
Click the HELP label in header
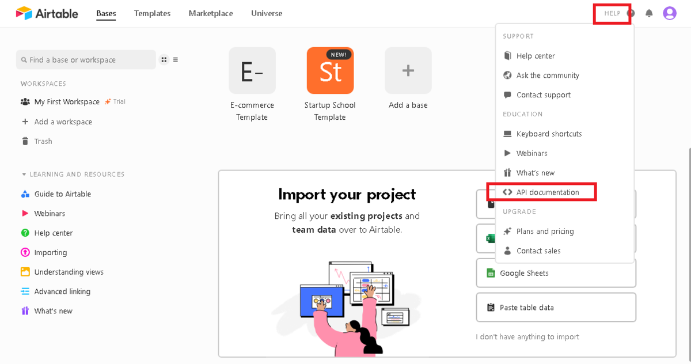coord(612,13)
